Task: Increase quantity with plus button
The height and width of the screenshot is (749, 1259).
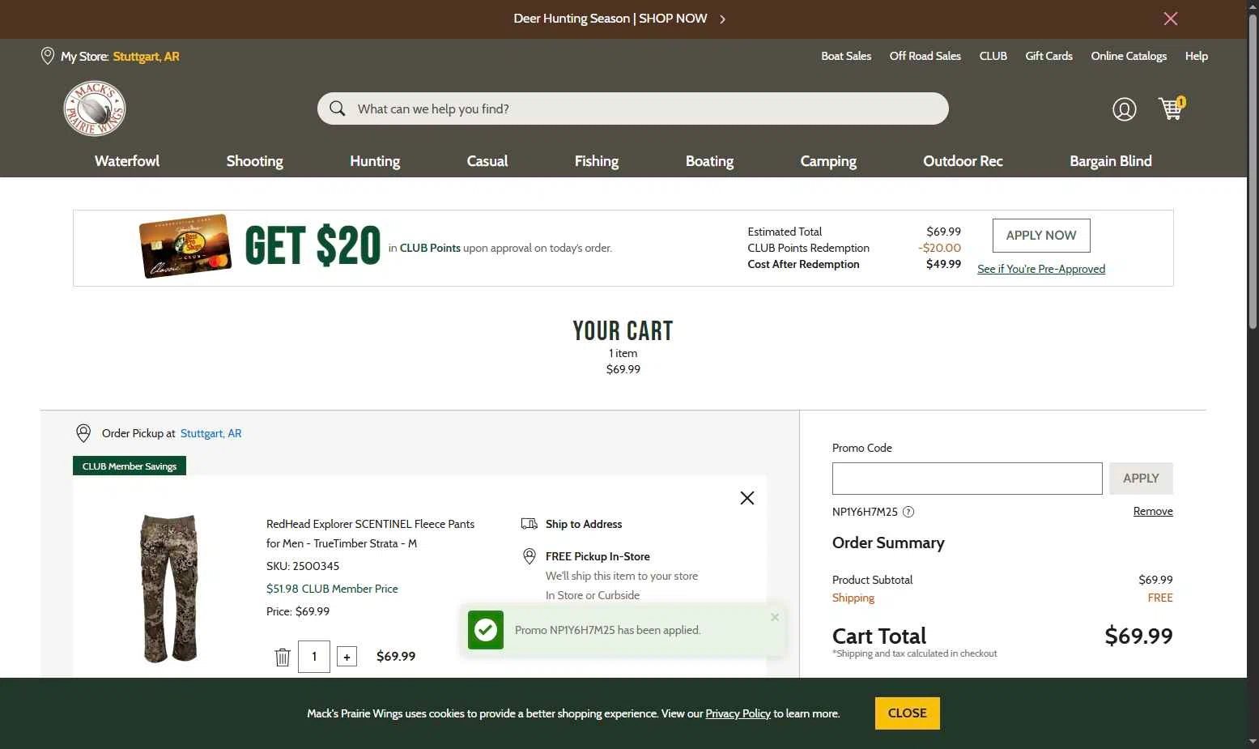Action: pos(347,657)
